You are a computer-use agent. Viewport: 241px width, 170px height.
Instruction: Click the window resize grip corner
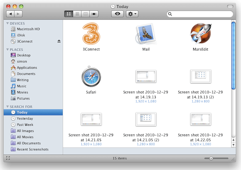click(233, 159)
